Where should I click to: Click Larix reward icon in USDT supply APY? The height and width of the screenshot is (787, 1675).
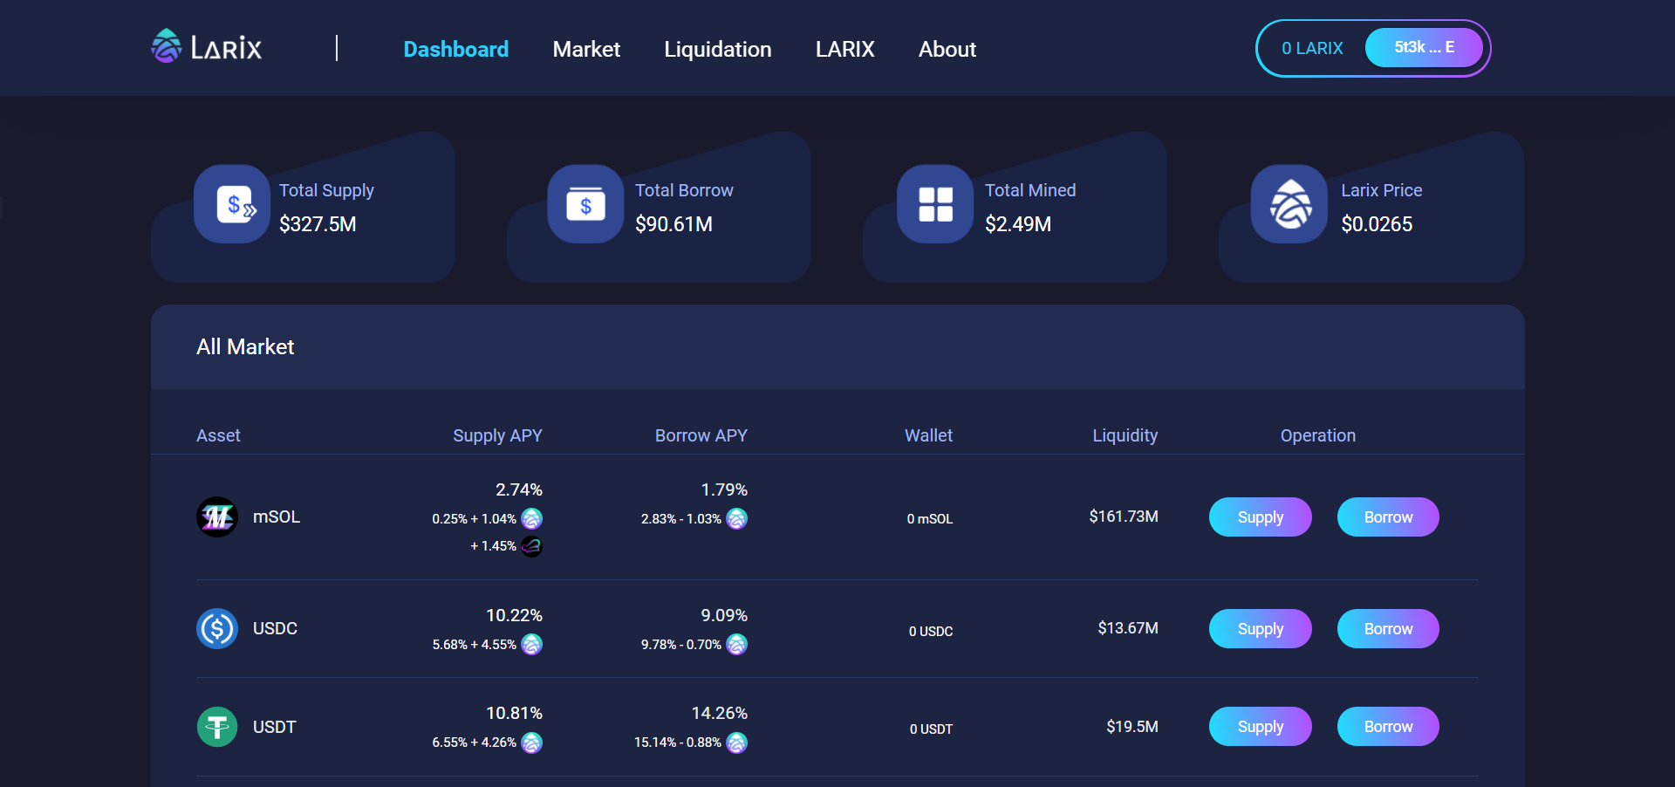click(531, 743)
